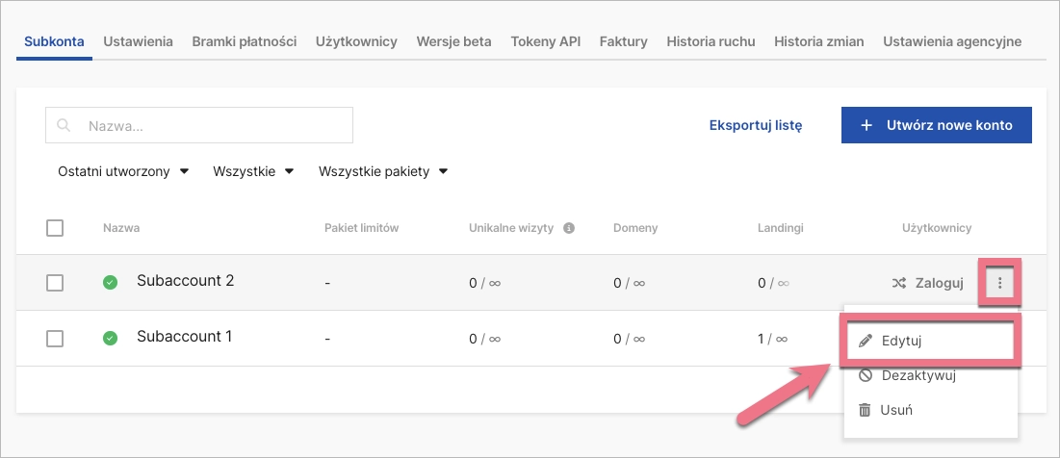Toggle the select-all checkbox in header
Screen dimensions: 1060x458
[x=55, y=228]
